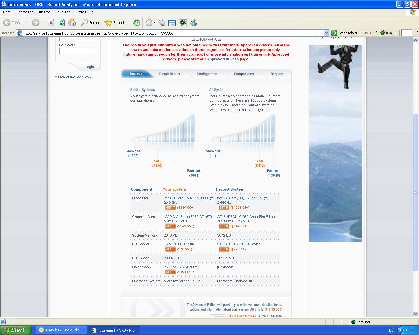Screen dimensions: 419x335
Task: Open the Approved Drivers link
Action: point(223,59)
